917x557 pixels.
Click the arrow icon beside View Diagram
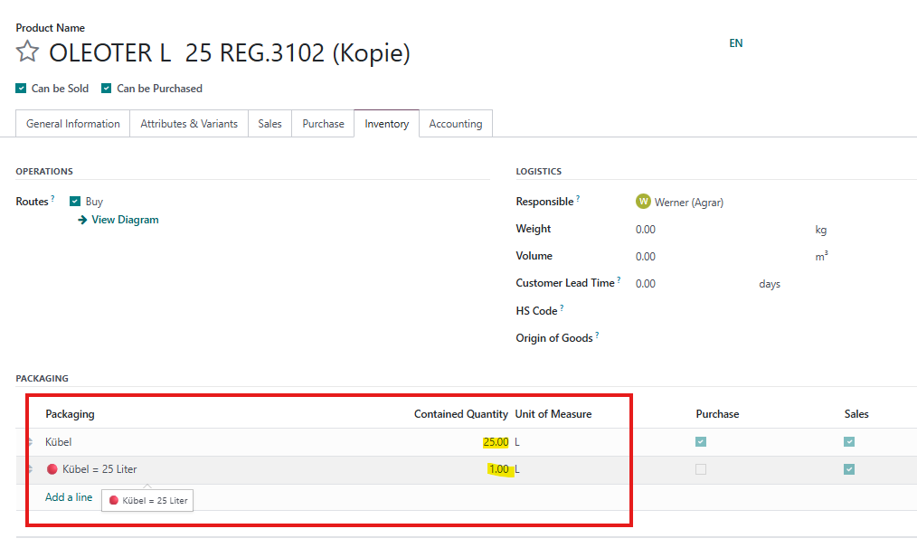click(x=82, y=220)
